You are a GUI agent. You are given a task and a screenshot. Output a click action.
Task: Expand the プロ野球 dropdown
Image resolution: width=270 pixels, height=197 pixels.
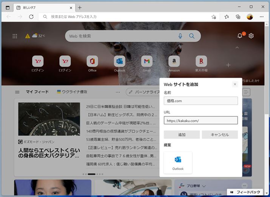pyautogui.click(x=204, y=186)
